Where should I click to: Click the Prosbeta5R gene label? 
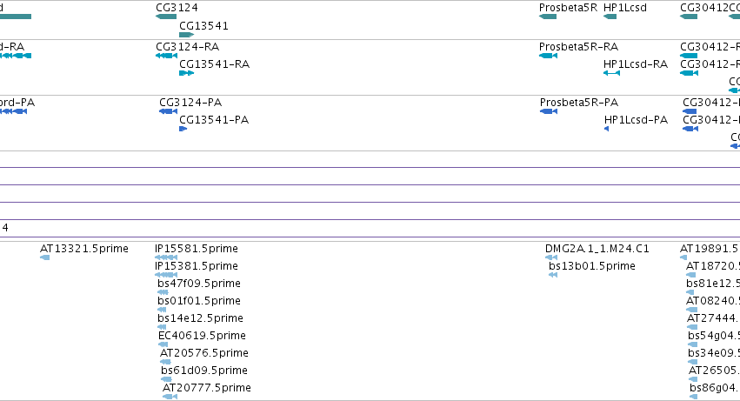pyautogui.click(x=568, y=8)
